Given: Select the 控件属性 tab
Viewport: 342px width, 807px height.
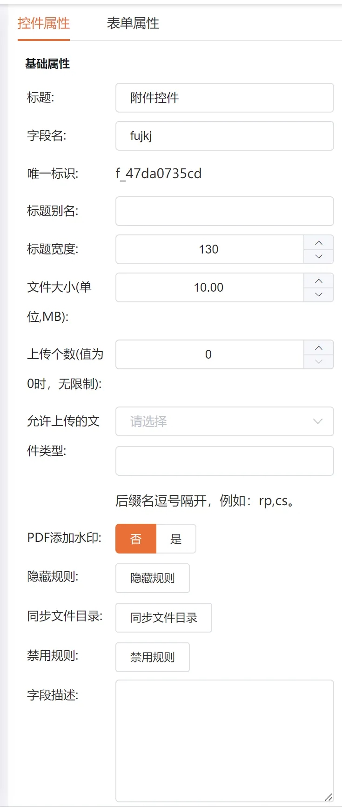Looking at the screenshot, I should 44,23.
